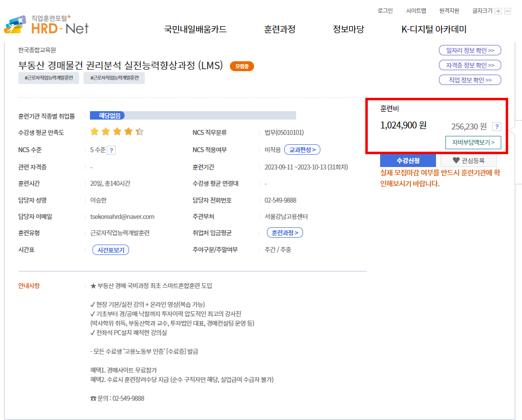Click the heart icon on 관심등록
Screen dimensions: 522x420
pyautogui.click(x=456, y=161)
